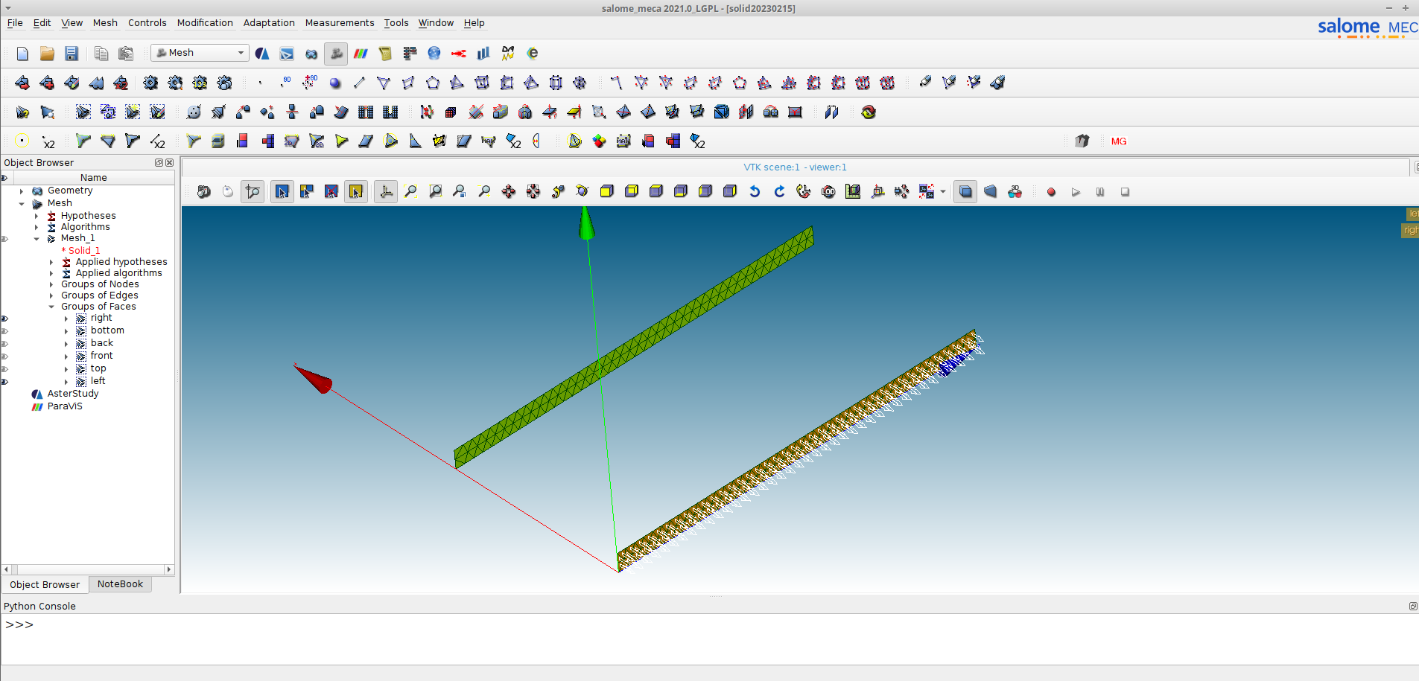This screenshot has width=1419, height=681.
Task: Open the File menu
Action: point(15,23)
